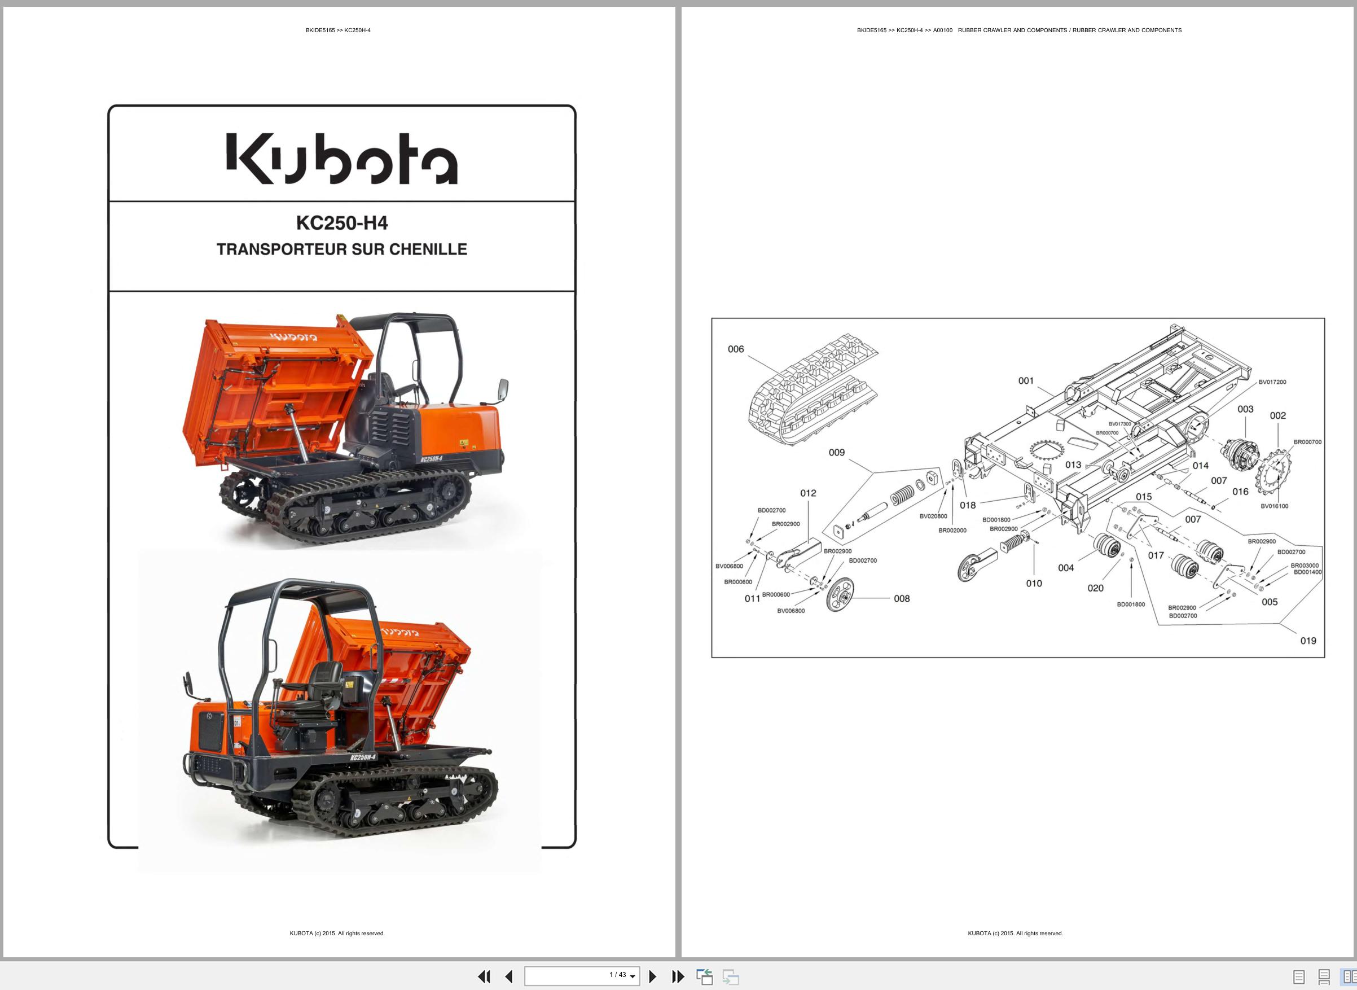1357x990 pixels.
Task: Jump to the last page
Action: 678,976
